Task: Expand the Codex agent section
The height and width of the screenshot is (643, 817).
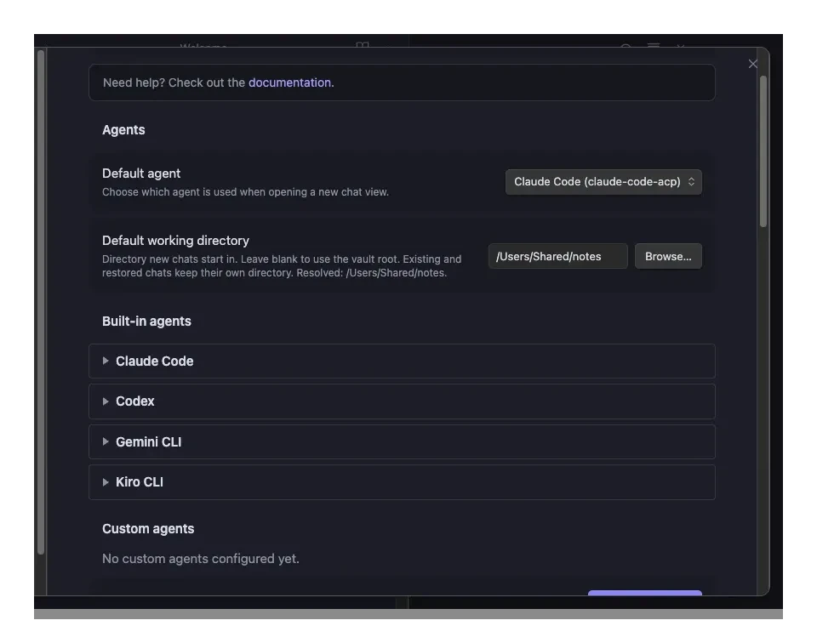Action: point(402,401)
